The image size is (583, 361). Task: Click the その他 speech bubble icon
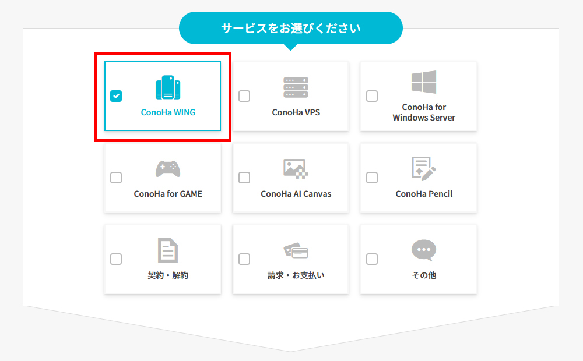[424, 250]
